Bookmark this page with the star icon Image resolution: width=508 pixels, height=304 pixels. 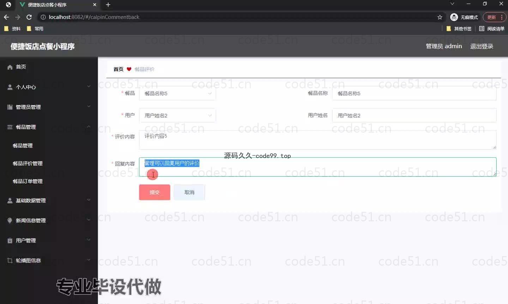[x=440, y=17]
